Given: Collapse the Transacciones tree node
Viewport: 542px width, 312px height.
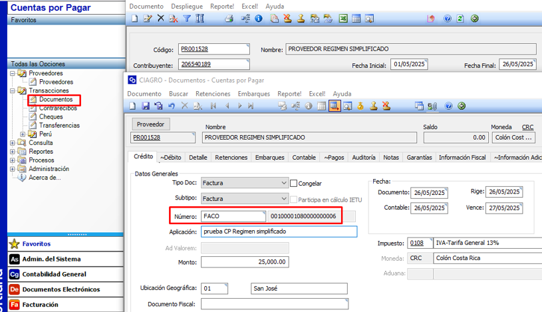Looking at the screenshot, I should 13,91.
